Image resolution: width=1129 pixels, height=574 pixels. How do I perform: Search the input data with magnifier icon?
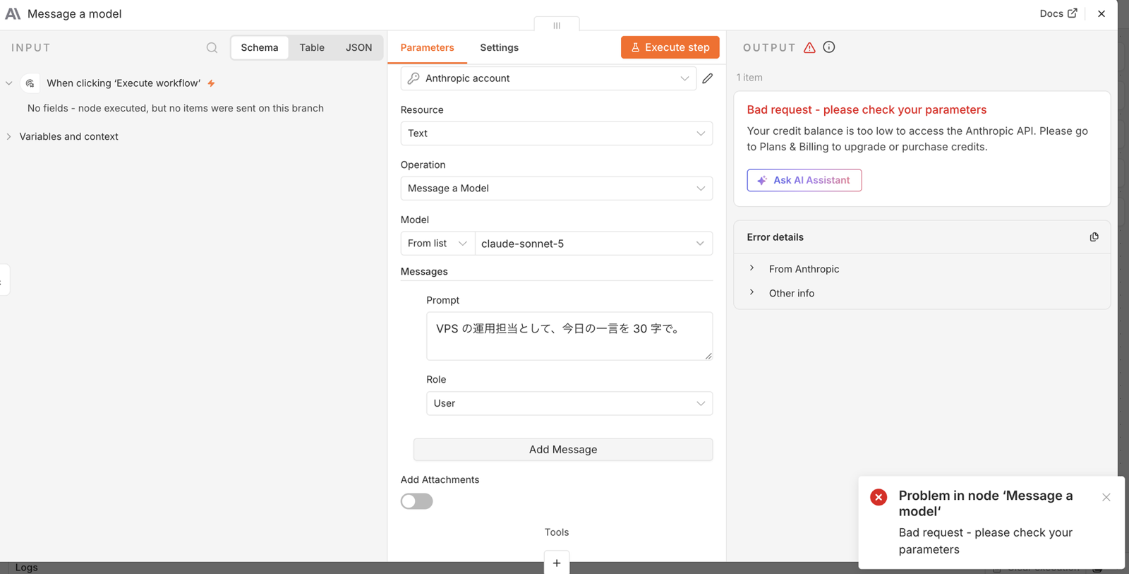pos(212,47)
